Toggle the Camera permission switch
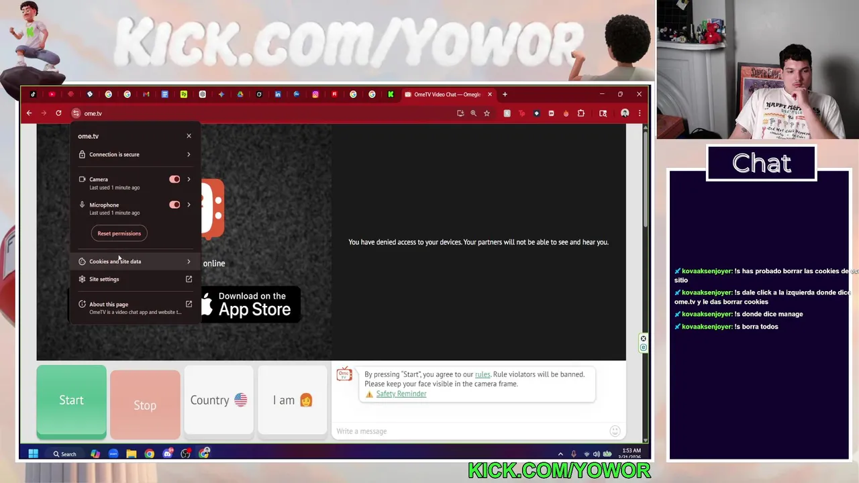 click(174, 179)
